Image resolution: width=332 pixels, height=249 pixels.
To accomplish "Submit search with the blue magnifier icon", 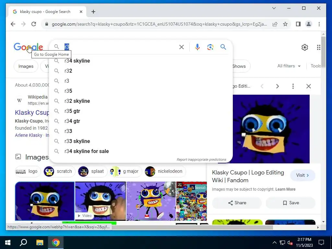I will tap(223, 47).
